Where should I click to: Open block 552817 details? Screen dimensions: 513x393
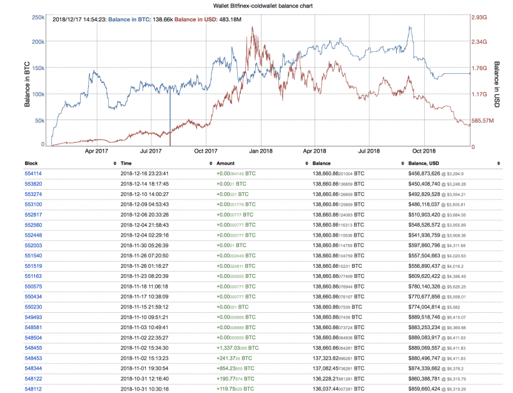click(x=33, y=215)
